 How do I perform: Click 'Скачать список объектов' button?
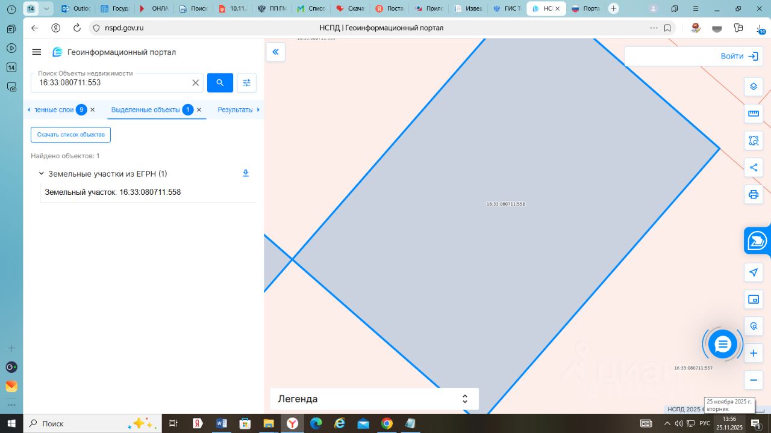tap(70, 135)
